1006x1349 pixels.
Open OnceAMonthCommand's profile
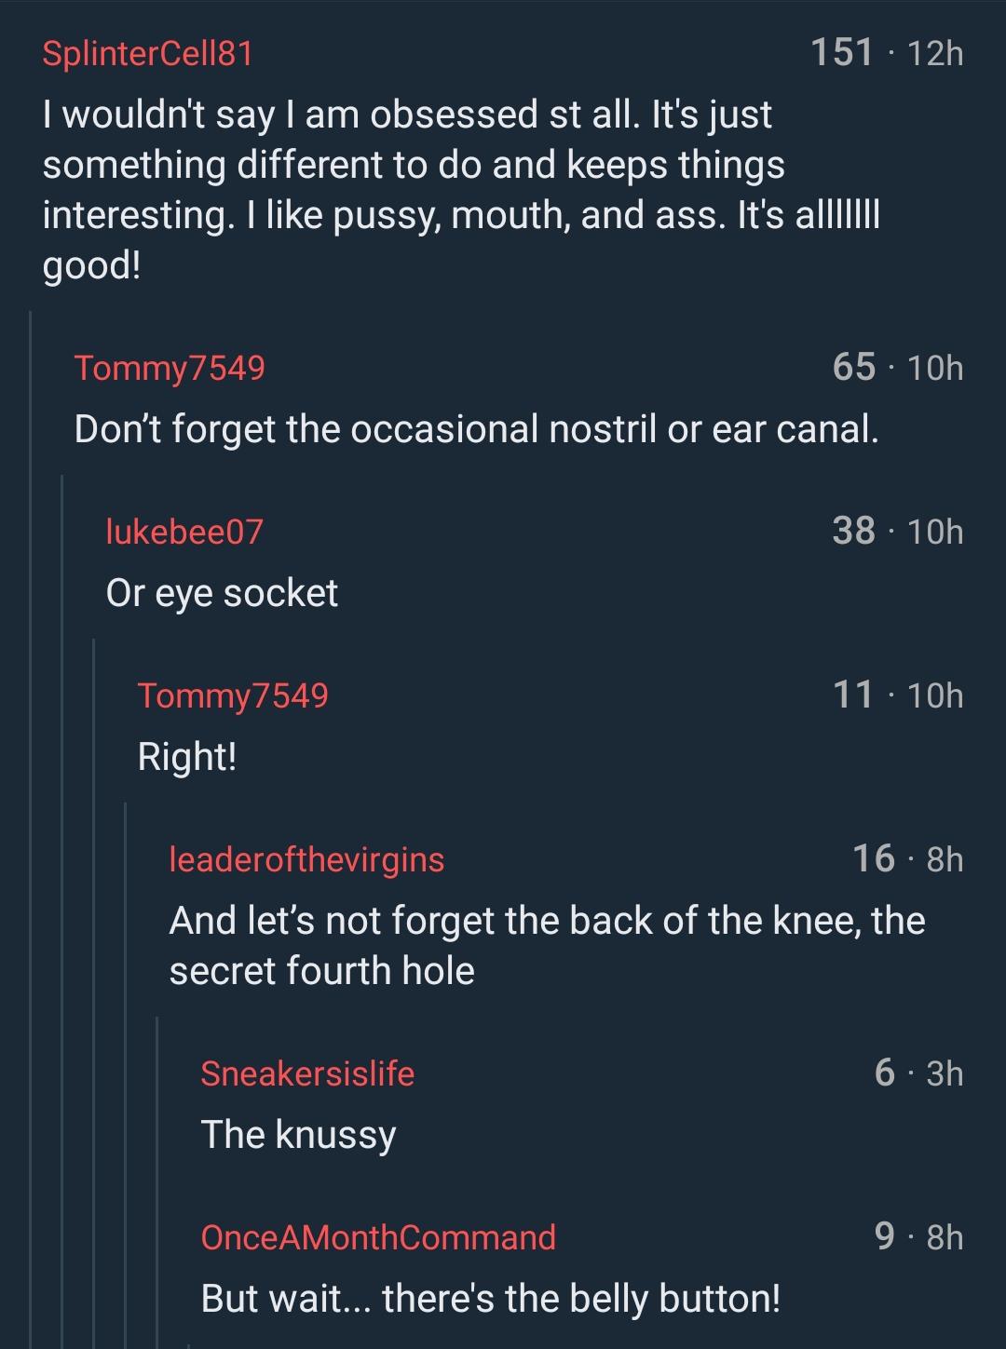pos(378,1237)
